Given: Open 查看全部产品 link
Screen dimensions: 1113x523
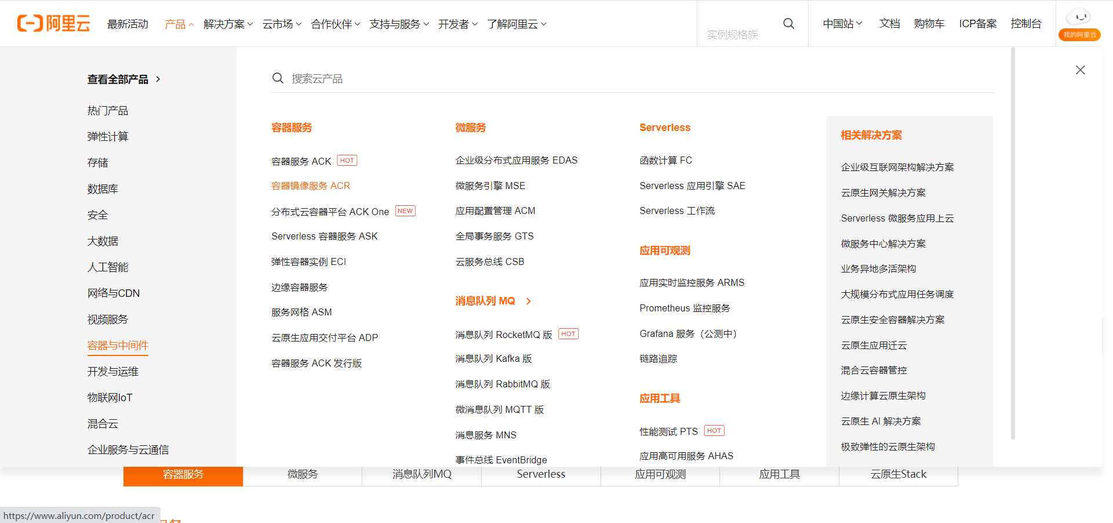Looking at the screenshot, I should click(x=123, y=79).
